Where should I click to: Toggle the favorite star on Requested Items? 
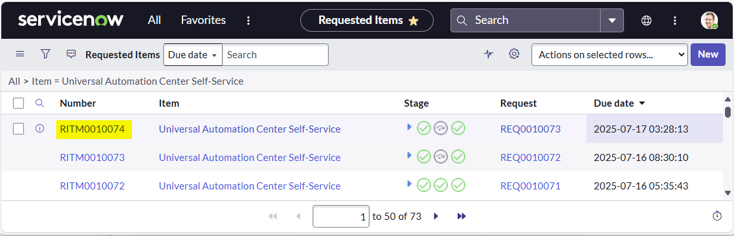pos(414,21)
